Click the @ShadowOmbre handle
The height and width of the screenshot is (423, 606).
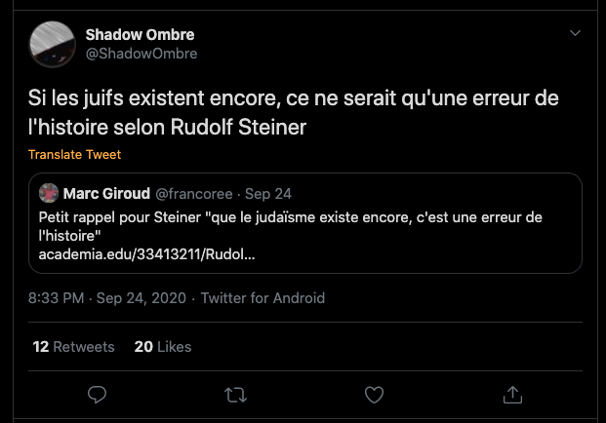click(x=141, y=54)
